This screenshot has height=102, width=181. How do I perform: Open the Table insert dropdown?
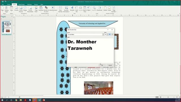tap(11, 9)
